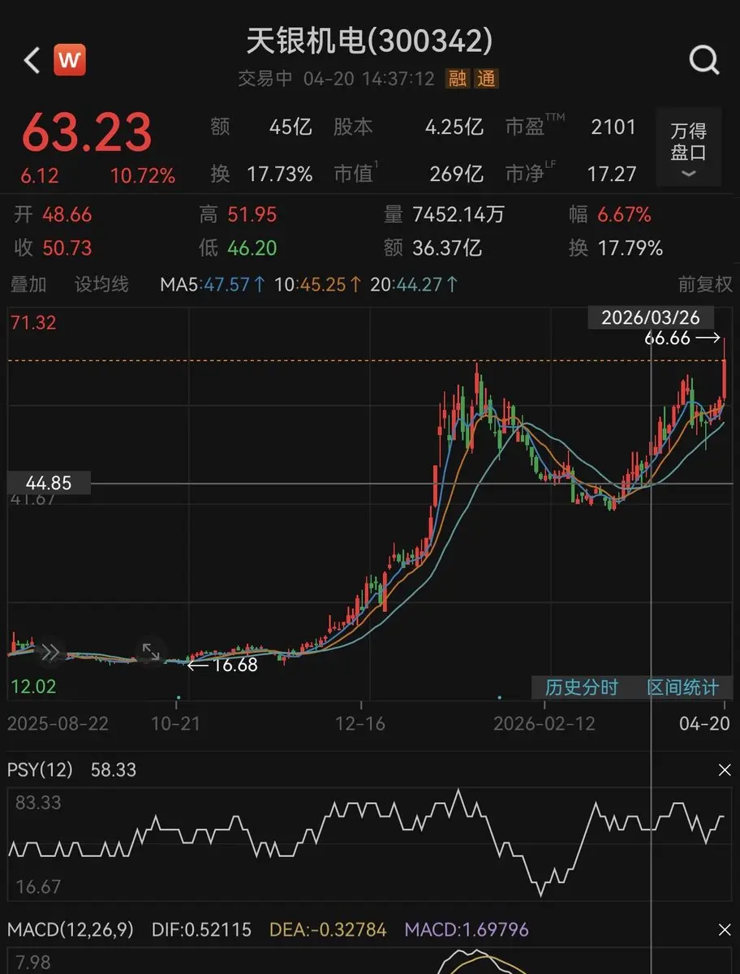Tap the trading status time 04-20 14:37:12
Screen dimensions: 740x974
coord(369,79)
